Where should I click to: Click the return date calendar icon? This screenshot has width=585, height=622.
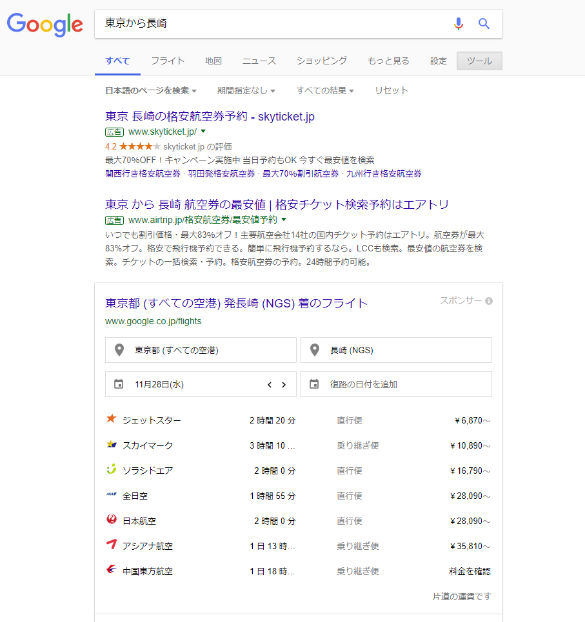(314, 384)
